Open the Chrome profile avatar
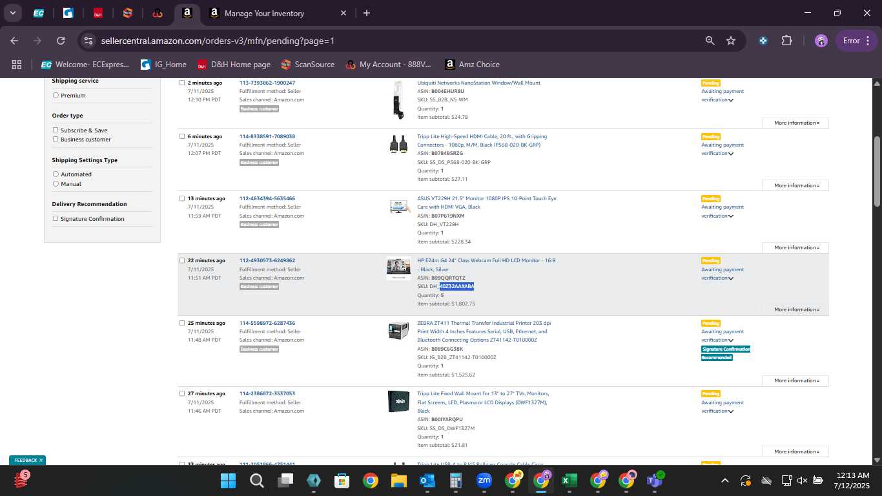Screen dimensions: 882x496 click(x=821, y=41)
